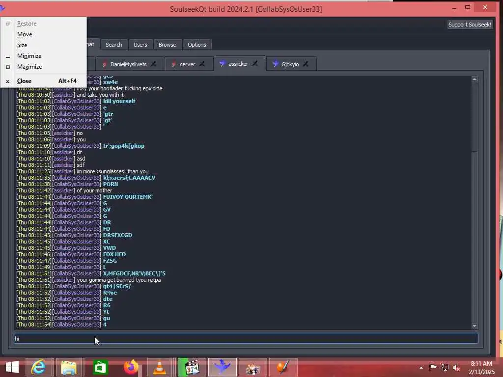The width and height of the screenshot is (503, 377).
Task: Click the message 'kl;xaersf;t.AAAACV'
Action: [x=129, y=178]
